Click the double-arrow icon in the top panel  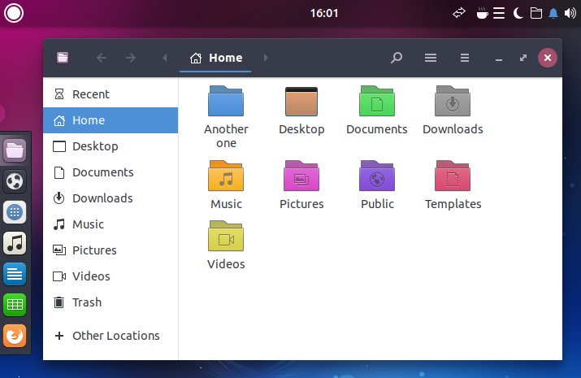[459, 13]
